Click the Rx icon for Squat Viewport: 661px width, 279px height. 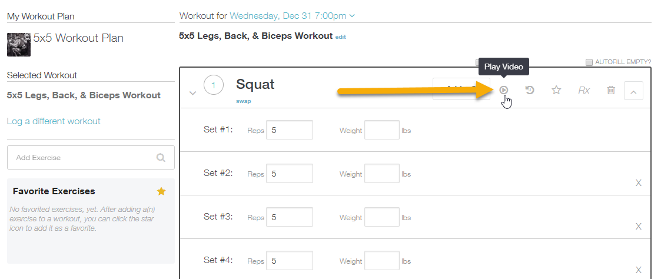(584, 90)
